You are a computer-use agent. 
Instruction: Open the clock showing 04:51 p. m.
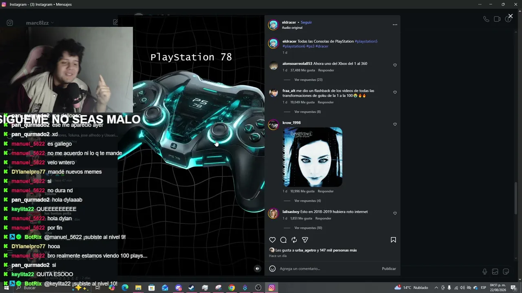498,288
